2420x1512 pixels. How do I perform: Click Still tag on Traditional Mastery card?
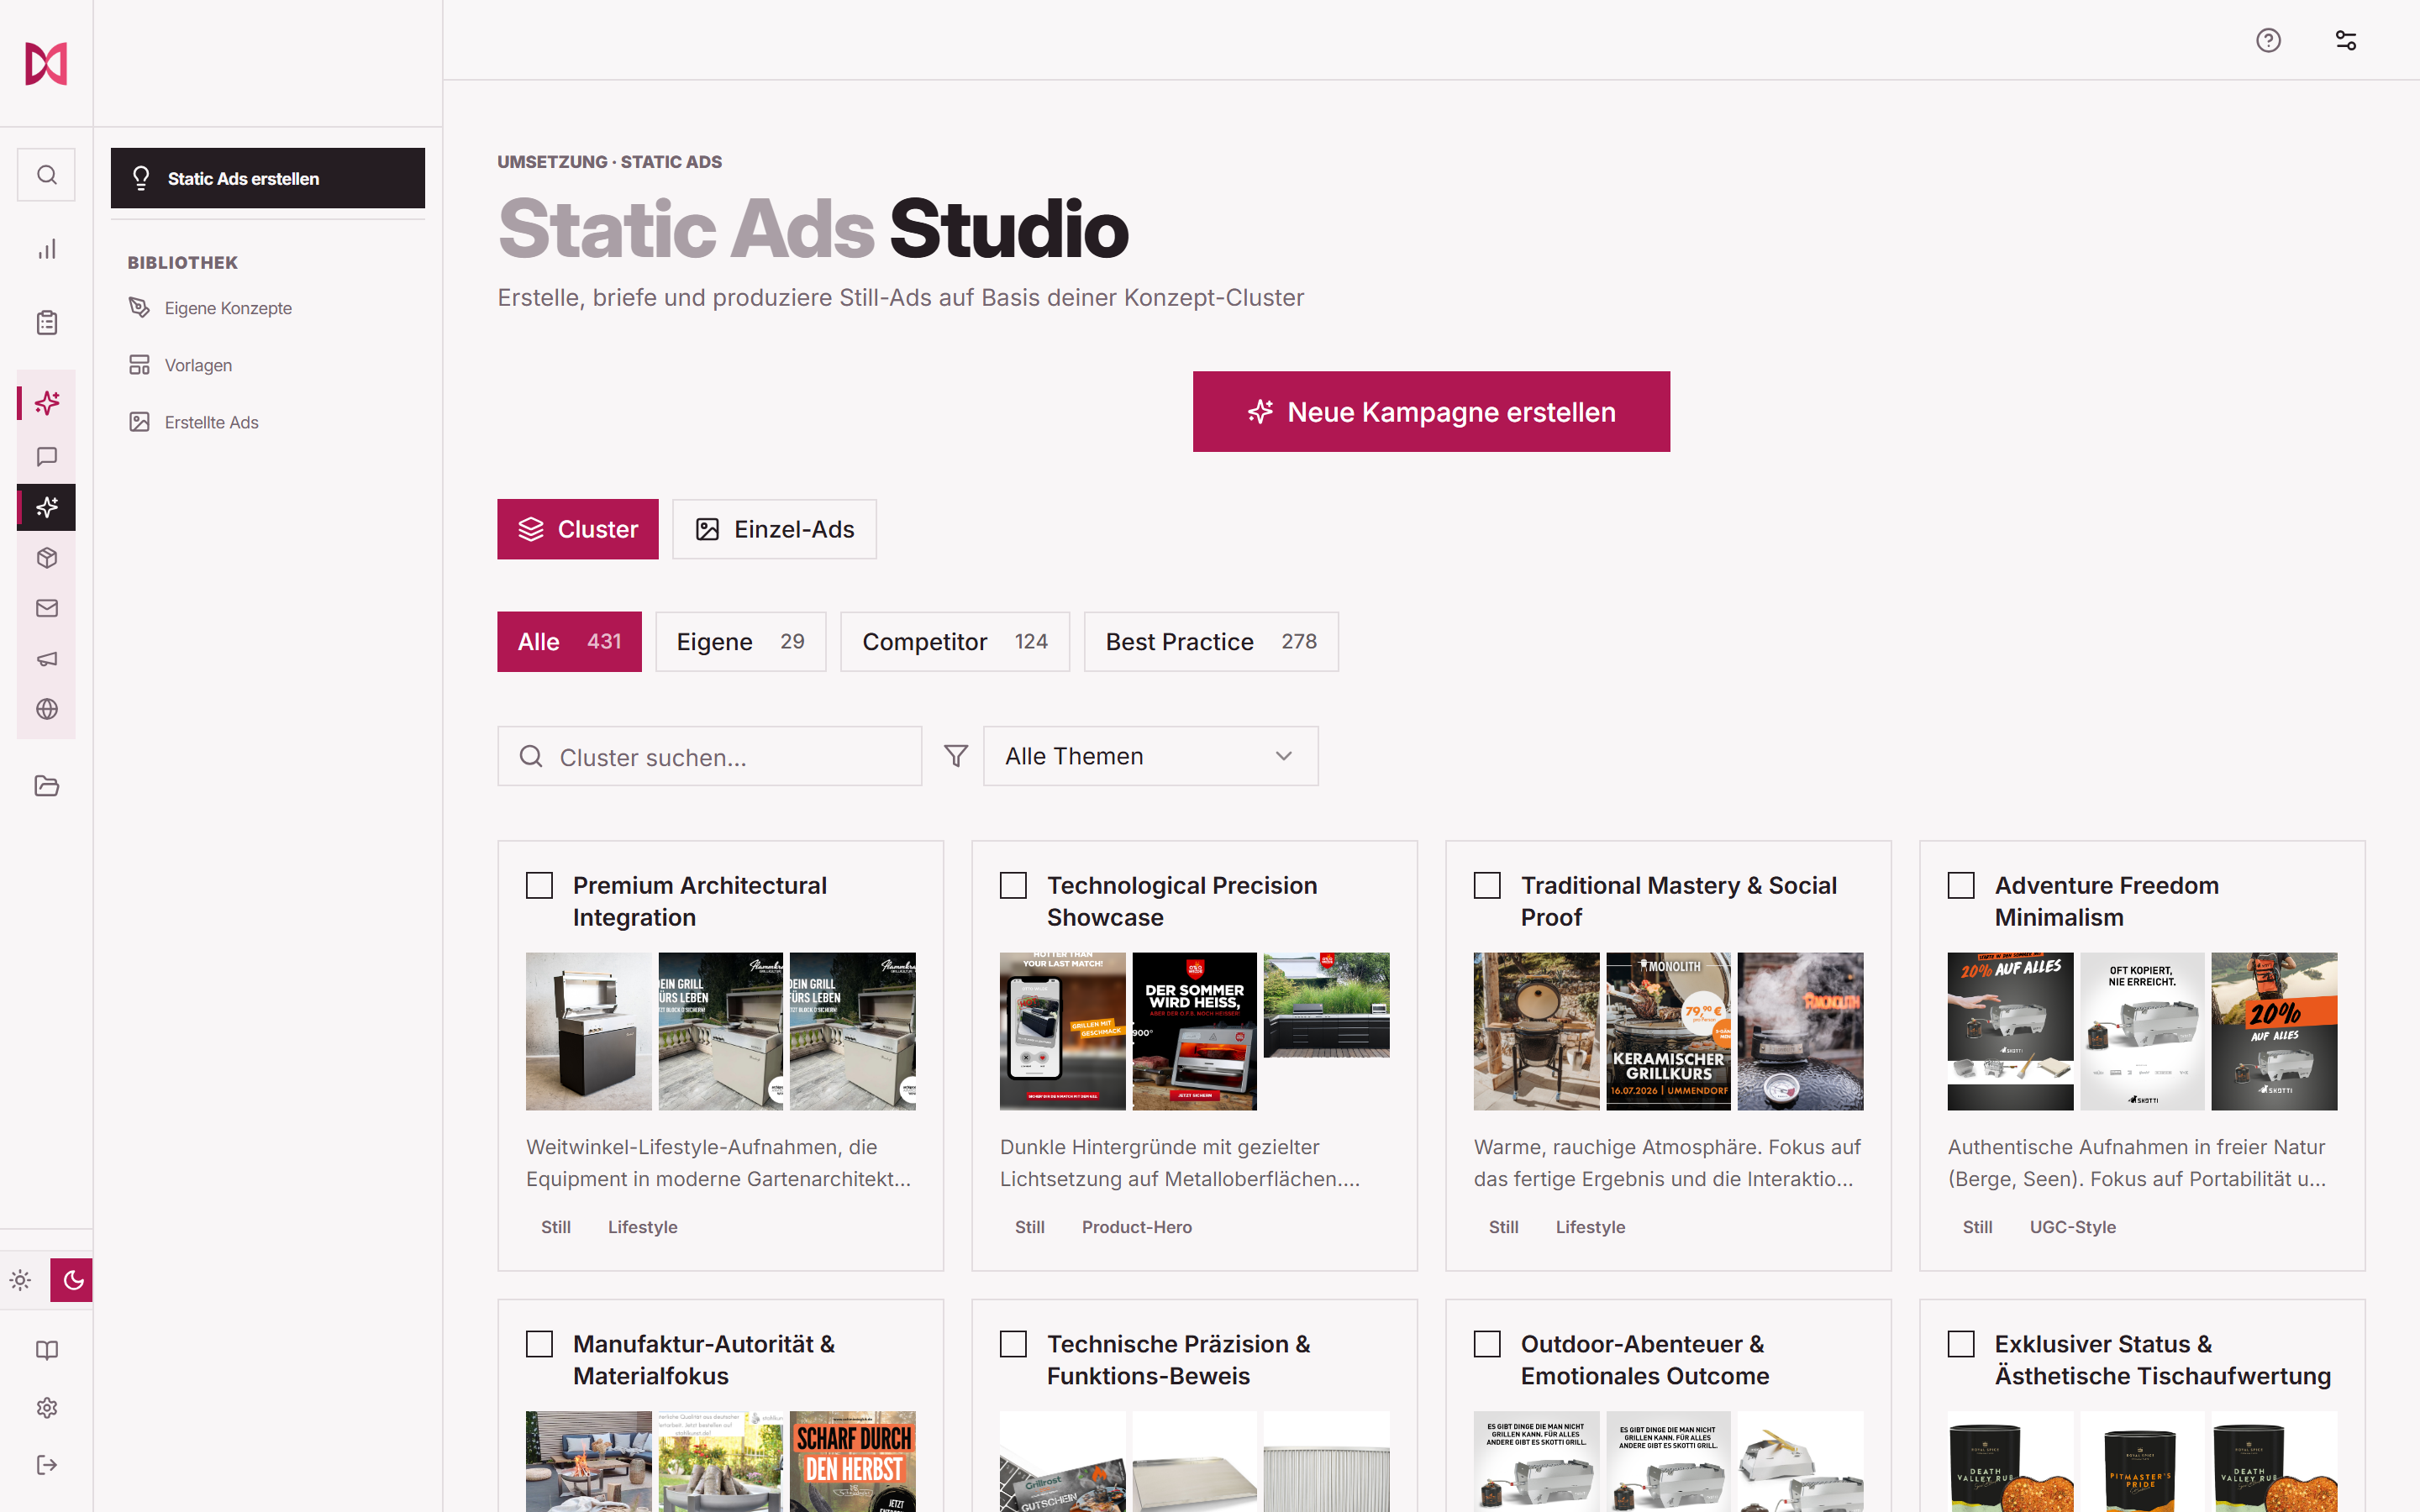click(x=1503, y=1227)
